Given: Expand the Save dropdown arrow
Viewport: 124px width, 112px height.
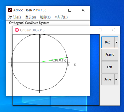Looking at the screenshot, I should 116,79.
